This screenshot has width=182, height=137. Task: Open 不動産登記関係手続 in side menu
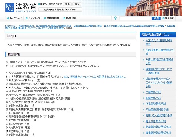157,110
